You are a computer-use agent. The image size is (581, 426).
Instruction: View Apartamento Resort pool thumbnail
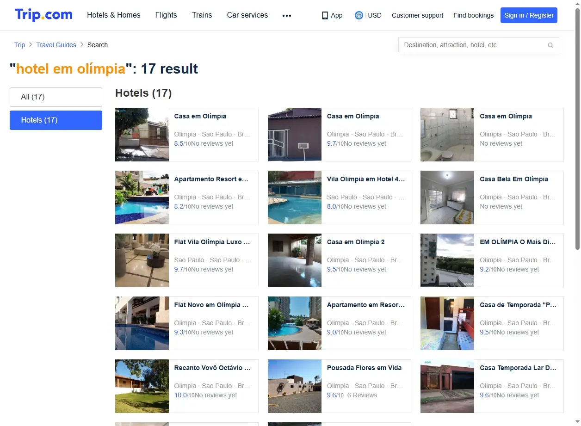point(142,198)
